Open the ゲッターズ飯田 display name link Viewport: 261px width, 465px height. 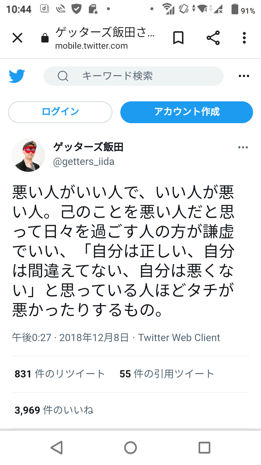(x=88, y=147)
